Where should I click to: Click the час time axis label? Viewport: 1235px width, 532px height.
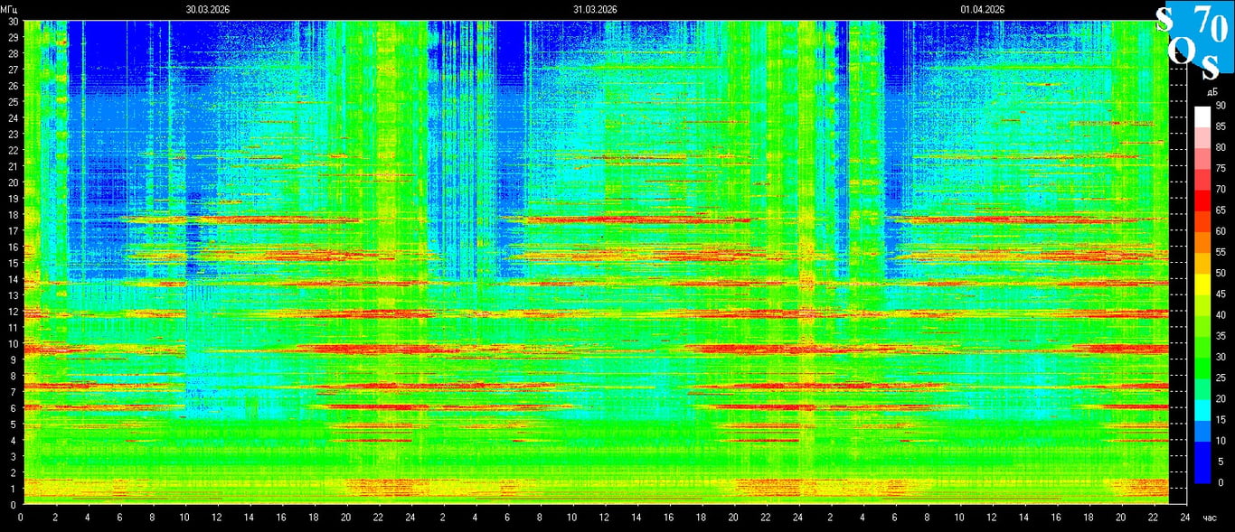[1209, 518]
